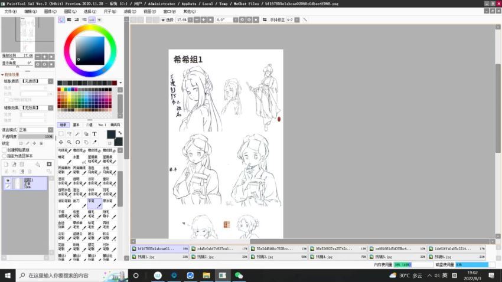Create a new normal layer
502x282 pixels.
click(6, 165)
